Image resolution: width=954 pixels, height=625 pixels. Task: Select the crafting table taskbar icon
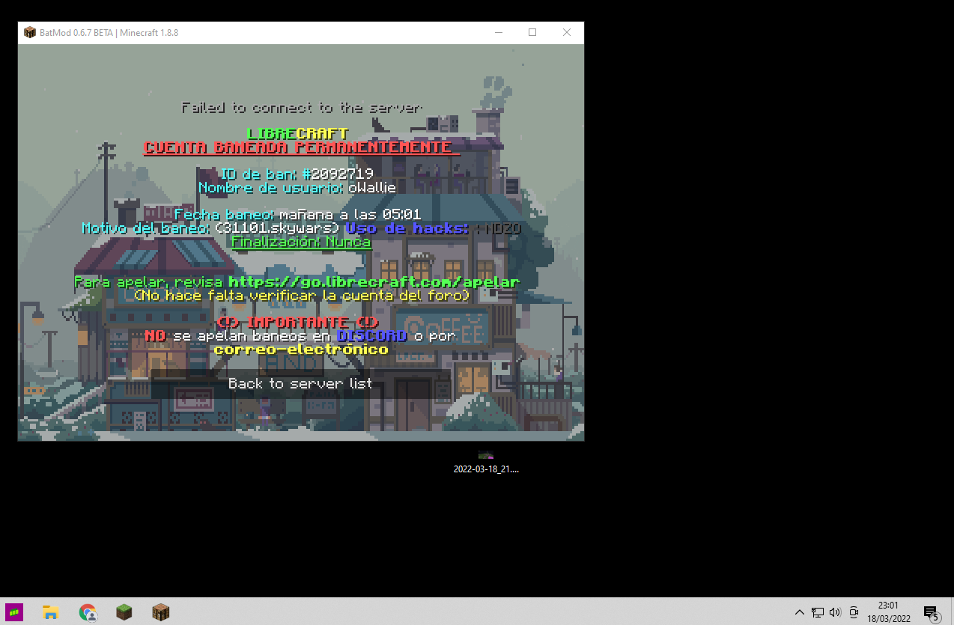(161, 612)
